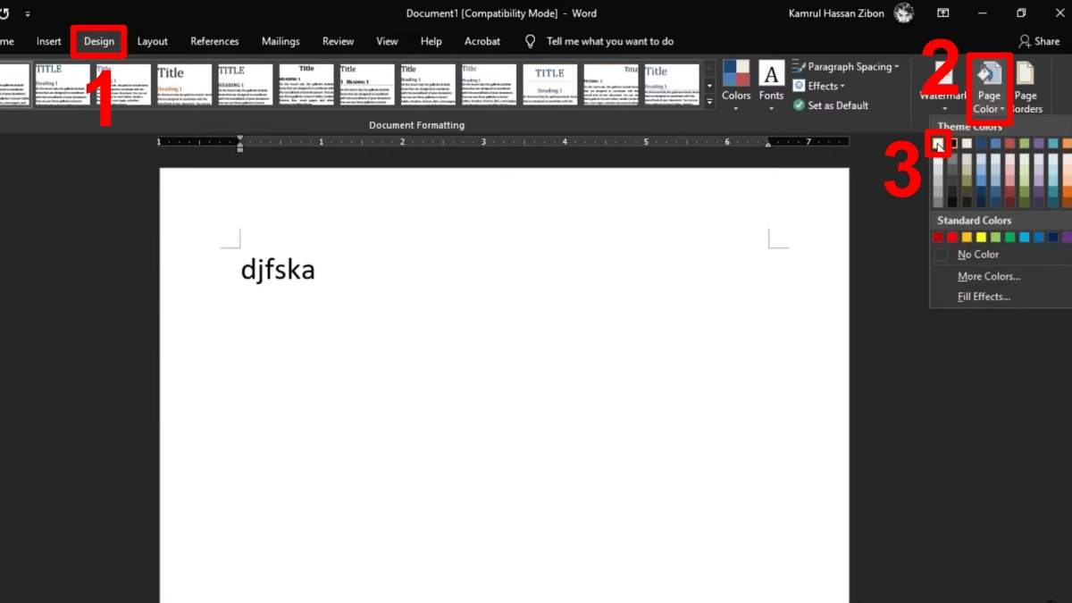Open theme Colors gallery
The height and width of the screenshot is (603, 1072).
[x=736, y=87]
